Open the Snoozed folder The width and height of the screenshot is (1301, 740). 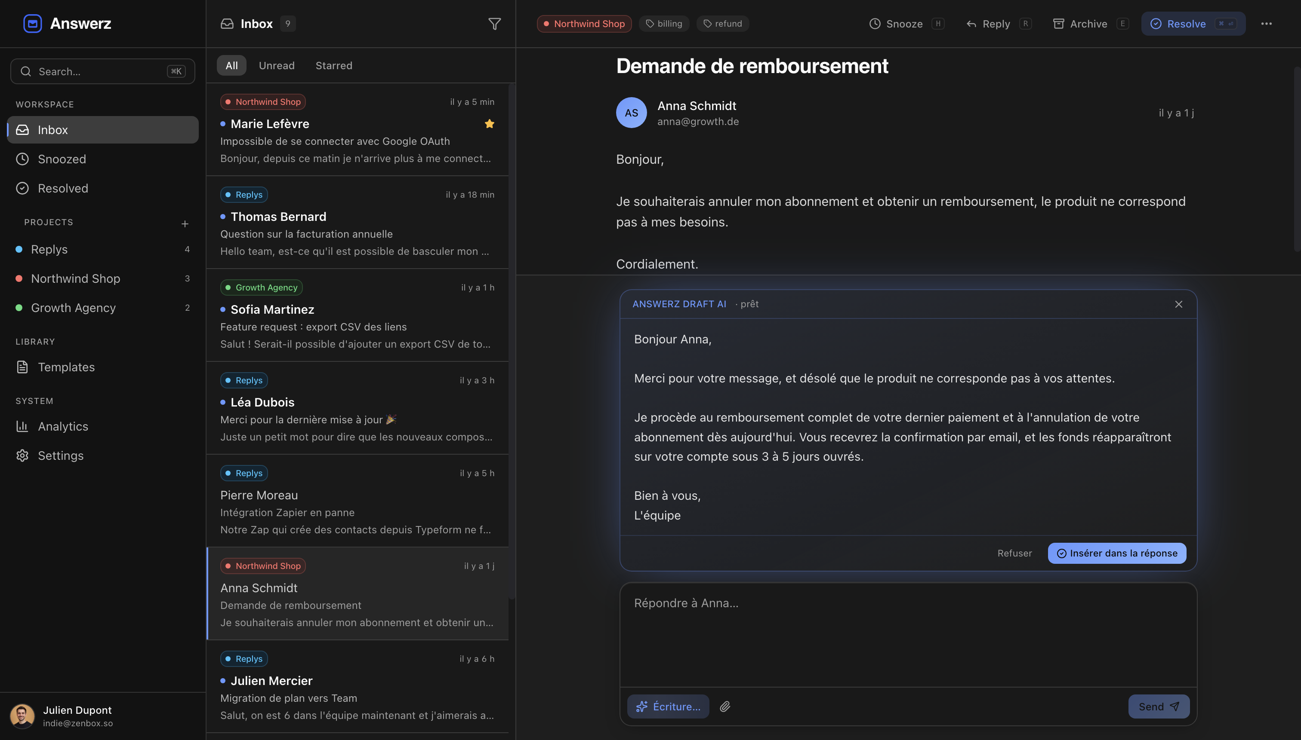coord(103,159)
